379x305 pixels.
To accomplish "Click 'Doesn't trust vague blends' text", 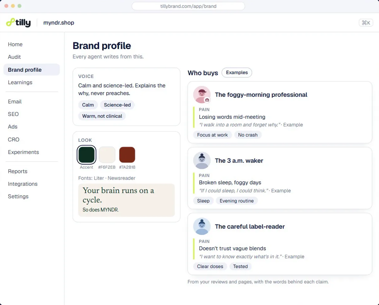I will click(x=232, y=248).
